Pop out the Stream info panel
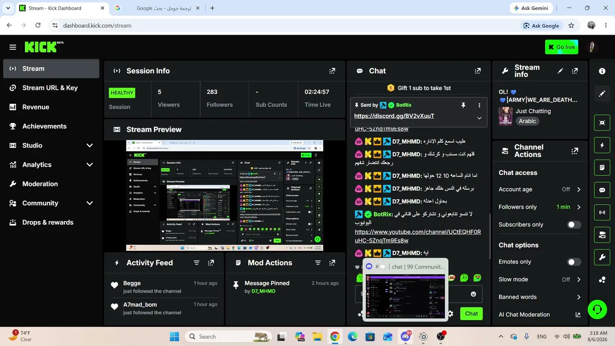The height and width of the screenshot is (346, 615). click(575, 71)
